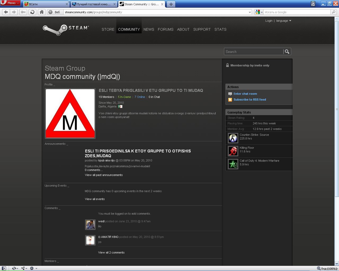Click the chat bubble icon
The image size is (339, 271).
230,94
